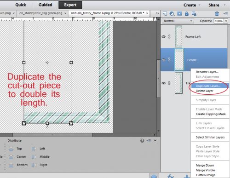Click Distribute Top icon
This screenshot has height=178, width=230.
[11, 149]
